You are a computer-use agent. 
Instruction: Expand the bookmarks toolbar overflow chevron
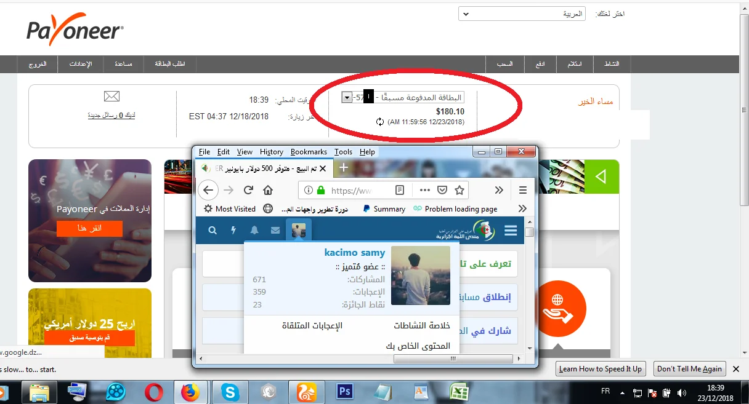click(x=522, y=209)
